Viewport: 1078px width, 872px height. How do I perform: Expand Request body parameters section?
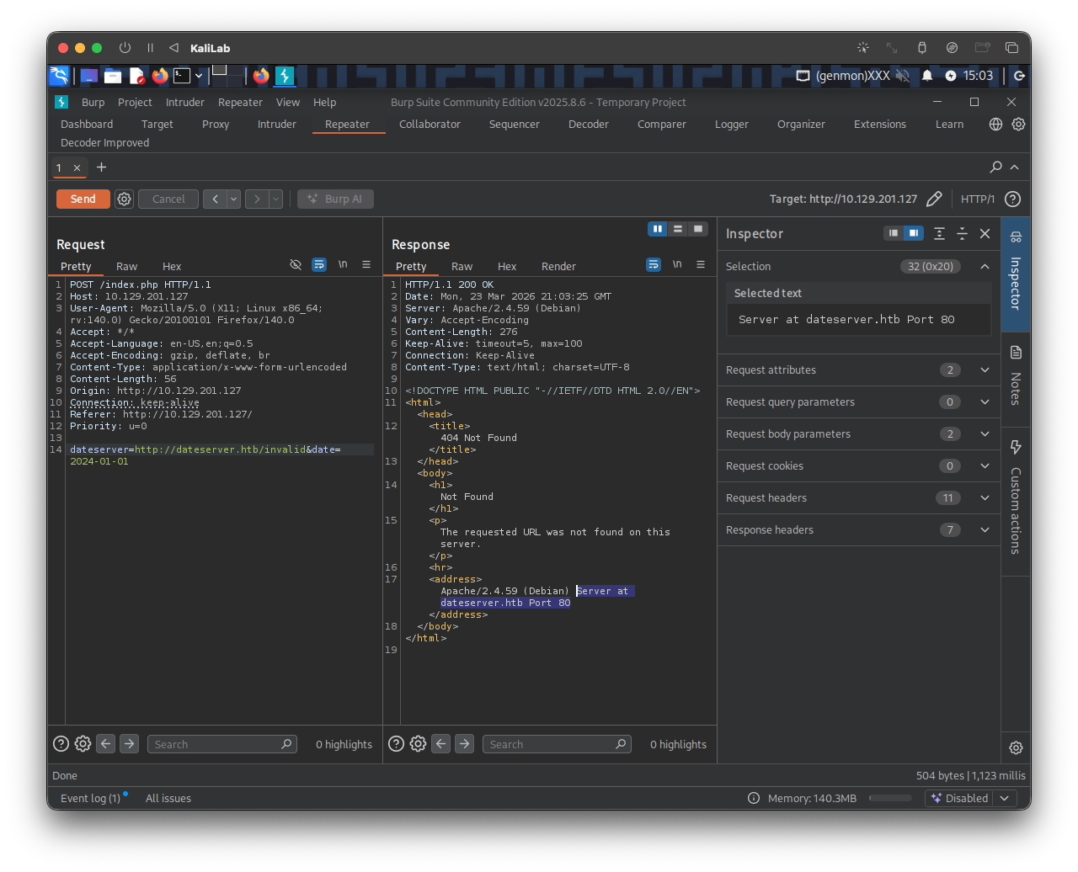point(857,434)
